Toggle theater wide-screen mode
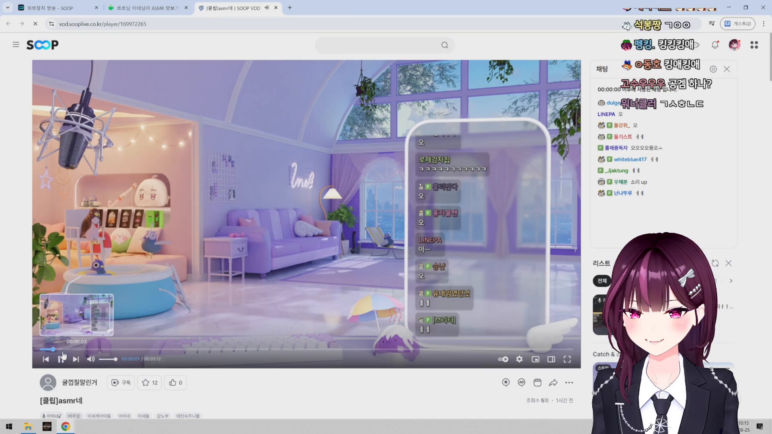The width and height of the screenshot is (772, 434). point(551,359)
